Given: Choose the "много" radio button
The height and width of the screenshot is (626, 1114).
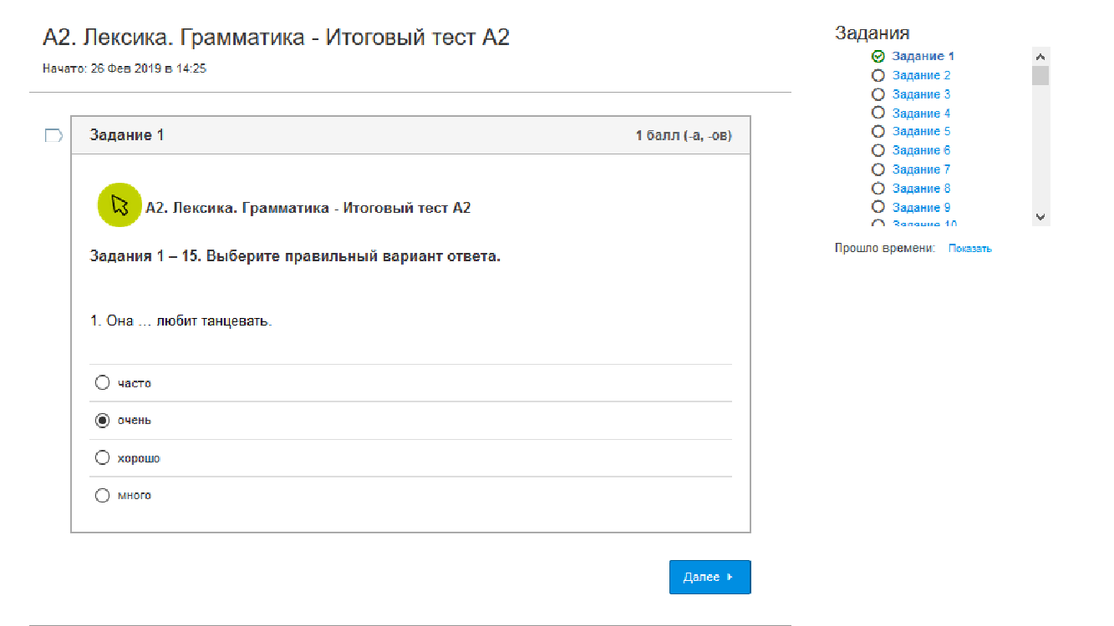Looking at the screenshot, I should [x=102, y=496].
